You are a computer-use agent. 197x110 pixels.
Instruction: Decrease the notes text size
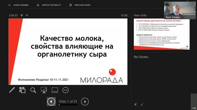point(142,105)
